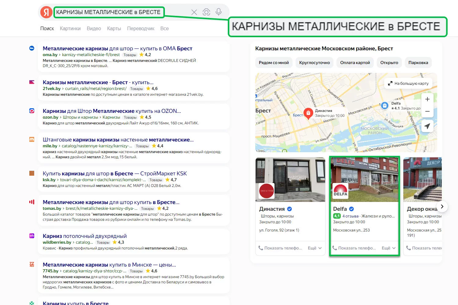
Task: Enable the Открыто filter chip
Action: tap(389, 63)
